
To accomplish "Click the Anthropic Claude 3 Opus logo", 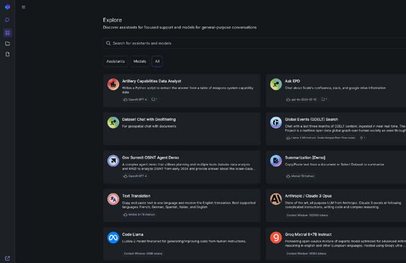I will click(276, 199).
